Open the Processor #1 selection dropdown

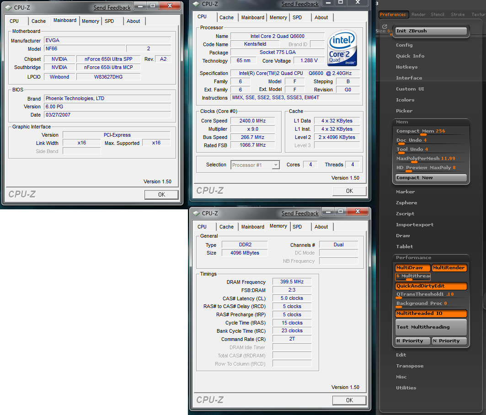pyautogui.click(x=255, y=165)
